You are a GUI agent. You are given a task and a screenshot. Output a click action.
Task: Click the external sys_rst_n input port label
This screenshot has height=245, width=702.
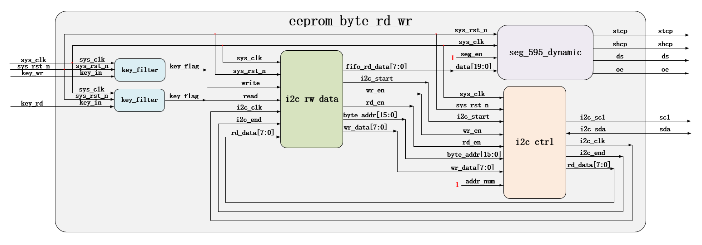coord(34,67)
